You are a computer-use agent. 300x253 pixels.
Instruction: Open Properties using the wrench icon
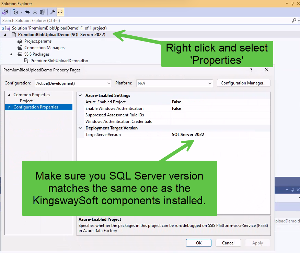[x=53, y=12]
